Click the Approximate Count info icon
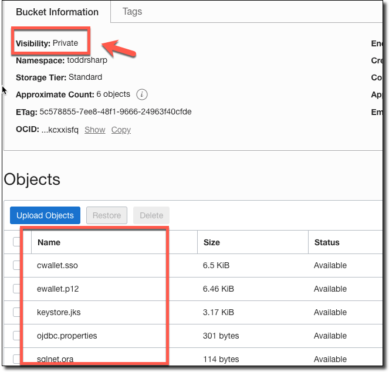This screenshot has width=389, height=372. point(141,94)
